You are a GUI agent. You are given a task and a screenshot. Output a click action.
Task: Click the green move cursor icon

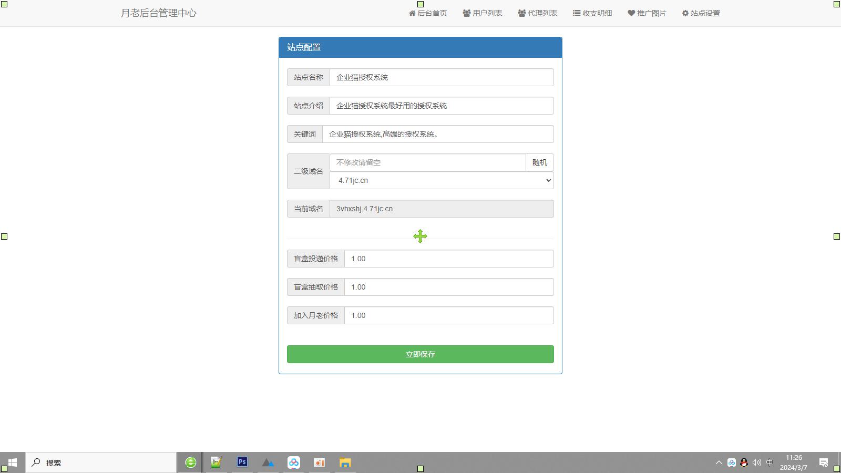click(x=420, y=236)
